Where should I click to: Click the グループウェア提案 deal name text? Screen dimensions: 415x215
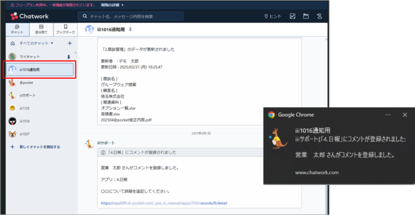pos(119,85)
